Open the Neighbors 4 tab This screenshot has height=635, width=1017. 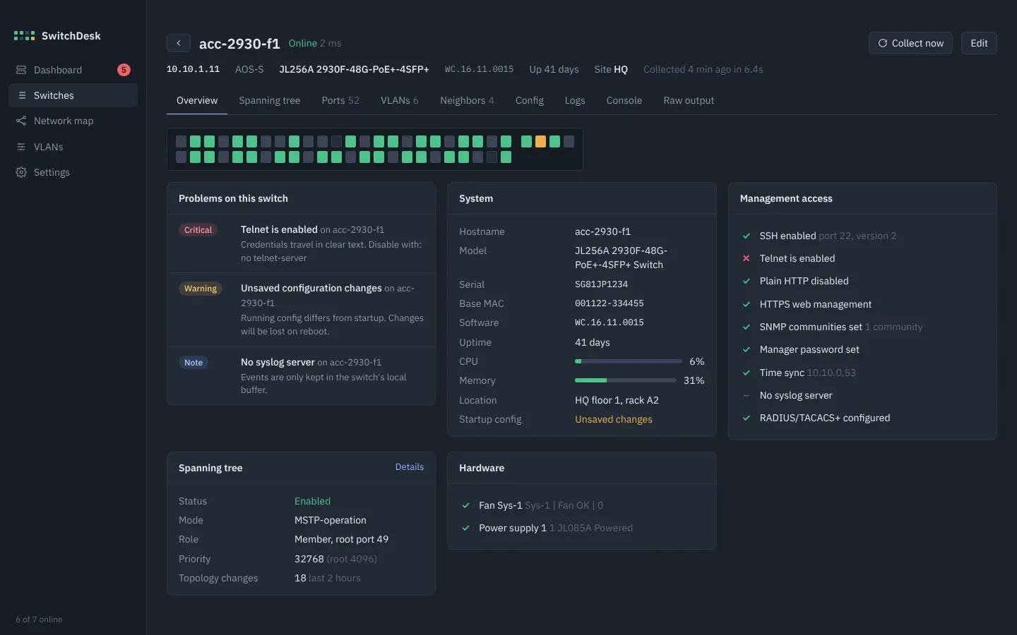tap(467, 100)
